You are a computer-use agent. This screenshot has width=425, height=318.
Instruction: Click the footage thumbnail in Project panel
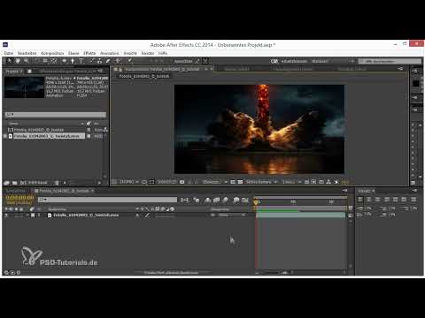tap(24, 87)
